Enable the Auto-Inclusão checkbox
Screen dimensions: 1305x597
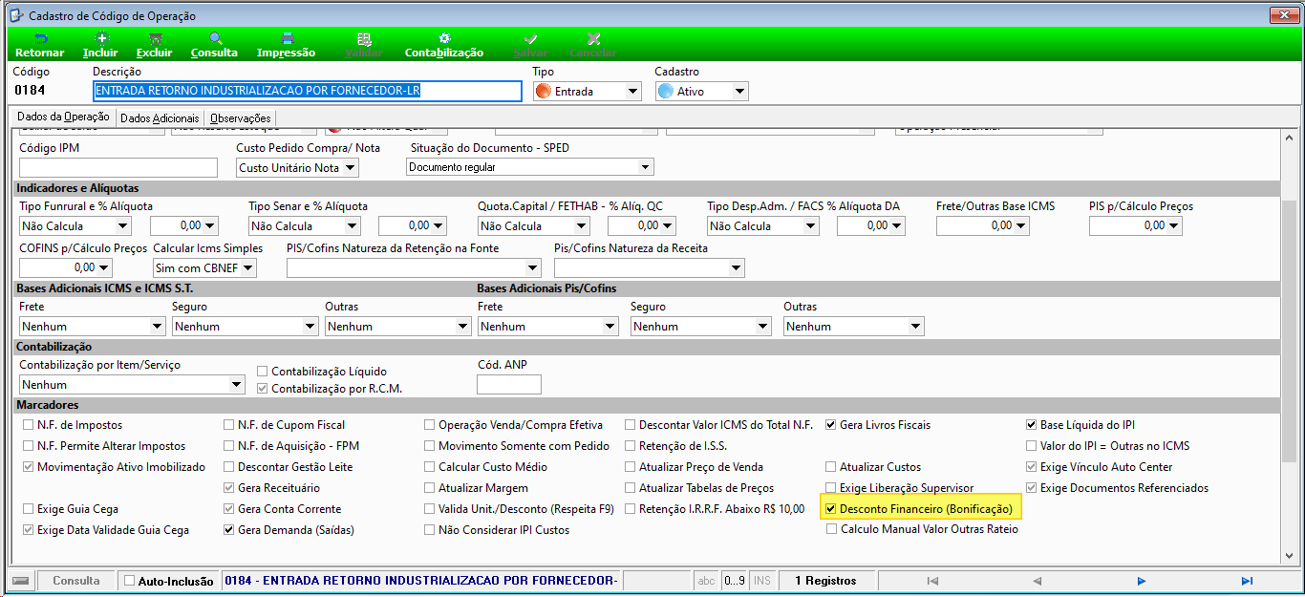(x=130, y=581)
